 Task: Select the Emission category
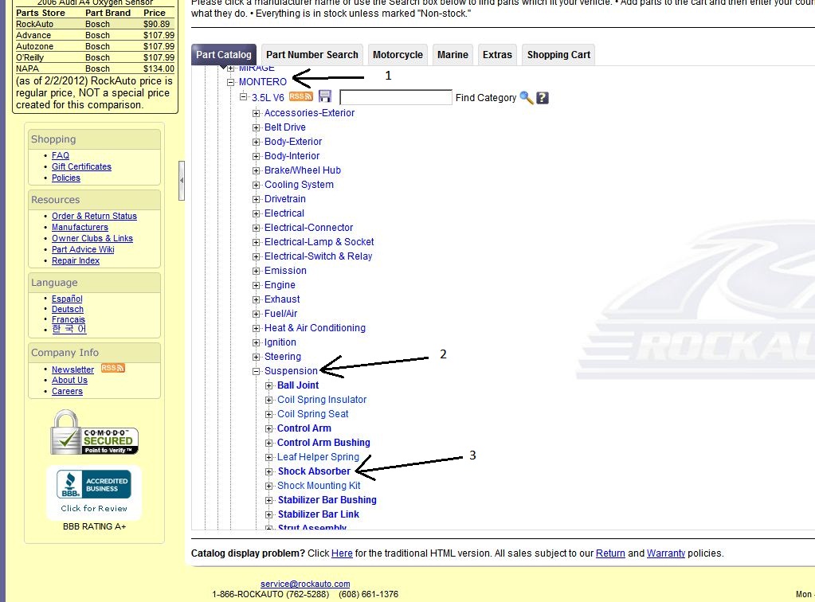point(285,271)
